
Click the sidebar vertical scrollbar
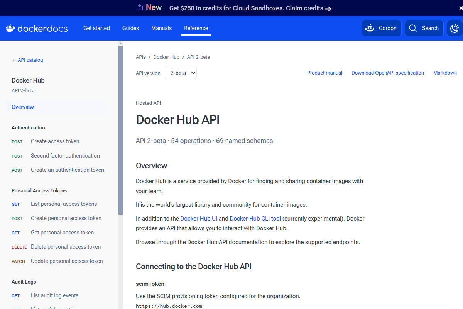tap(120, 131)
